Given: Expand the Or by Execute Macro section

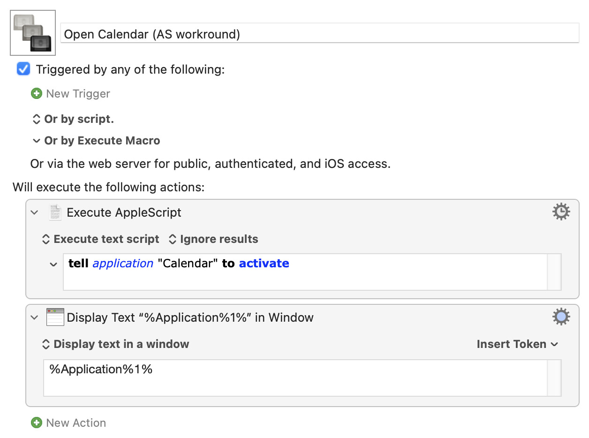Looking at the screenshot, I should click(36, 141).
